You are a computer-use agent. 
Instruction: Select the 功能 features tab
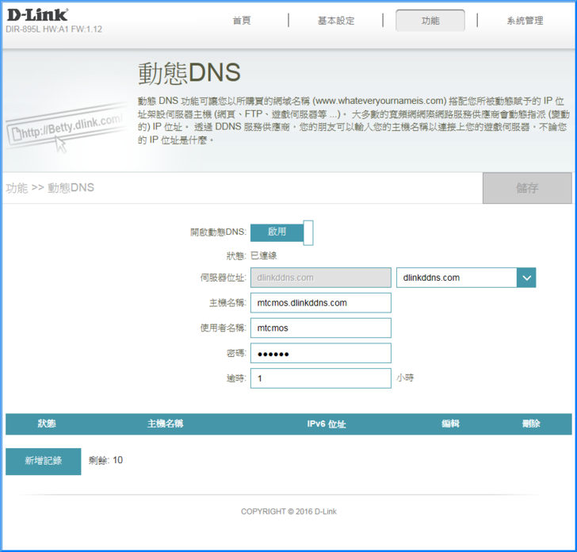pos(430,21)
